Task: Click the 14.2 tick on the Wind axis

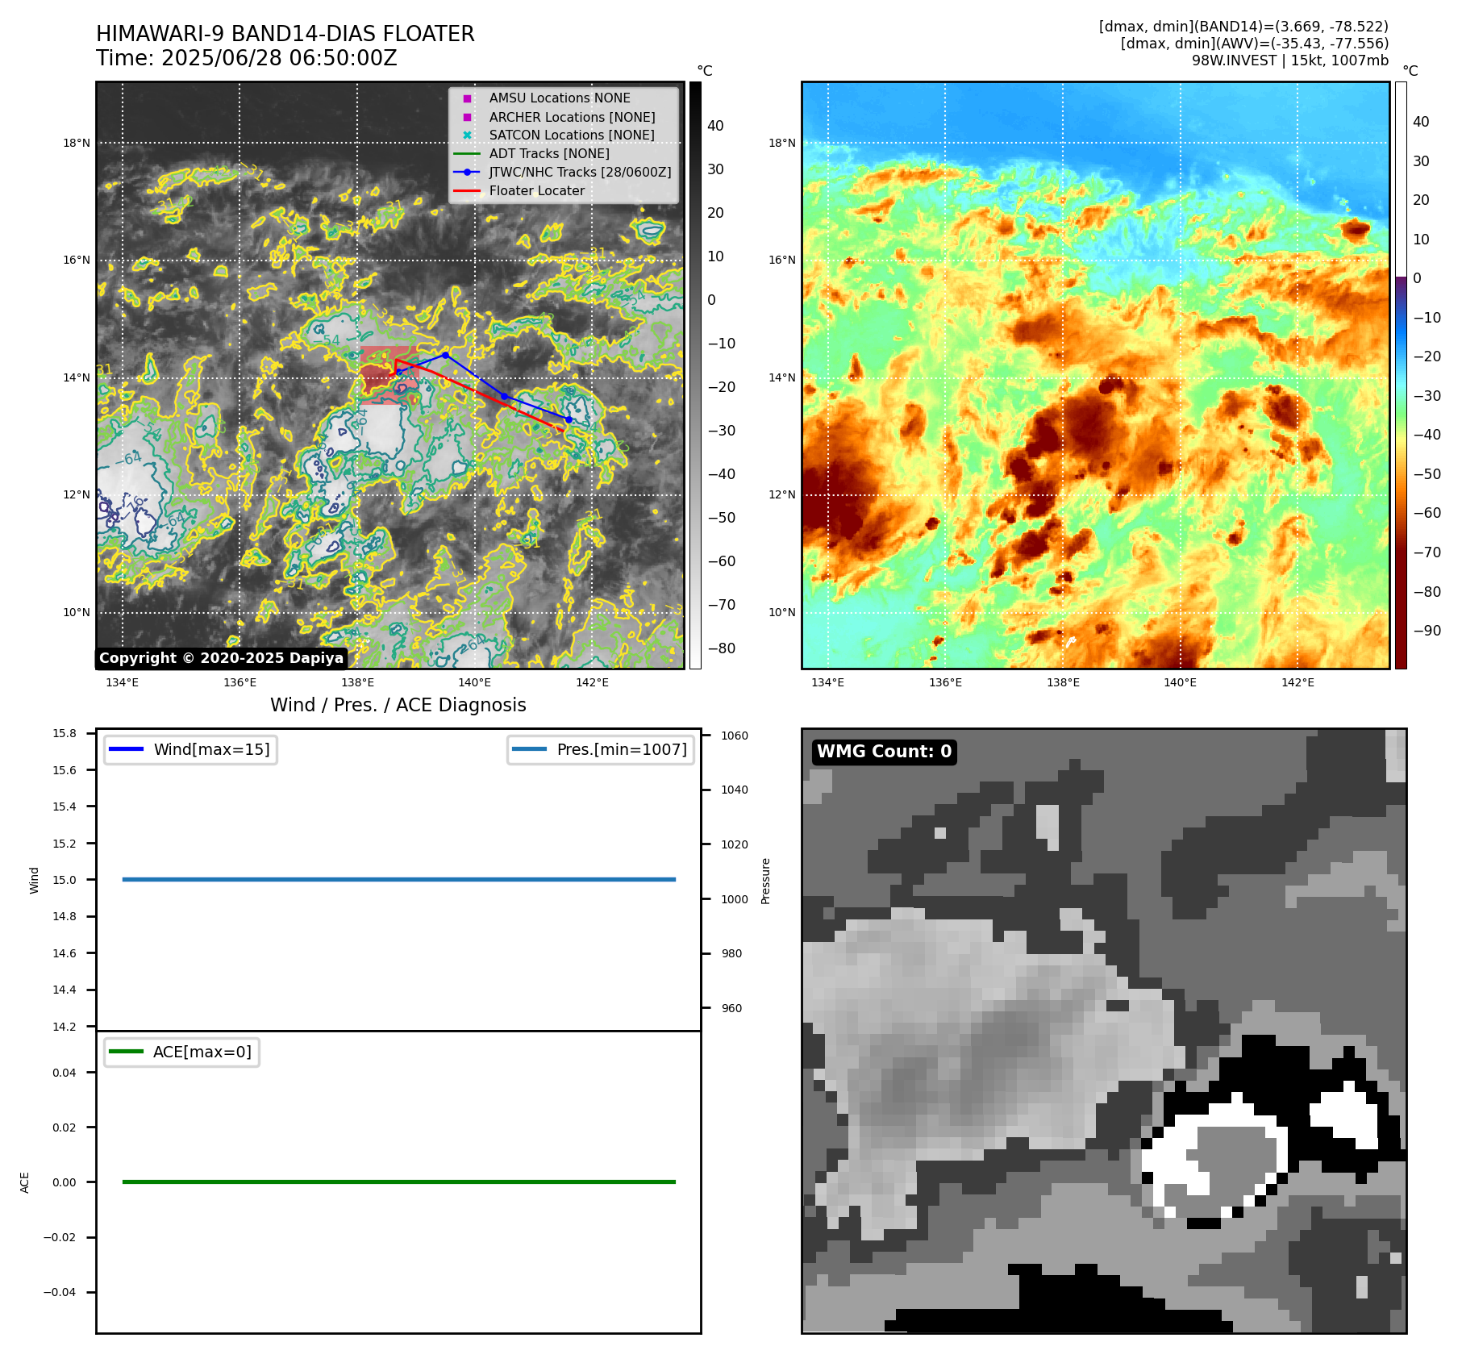Action: point(65,1027)
